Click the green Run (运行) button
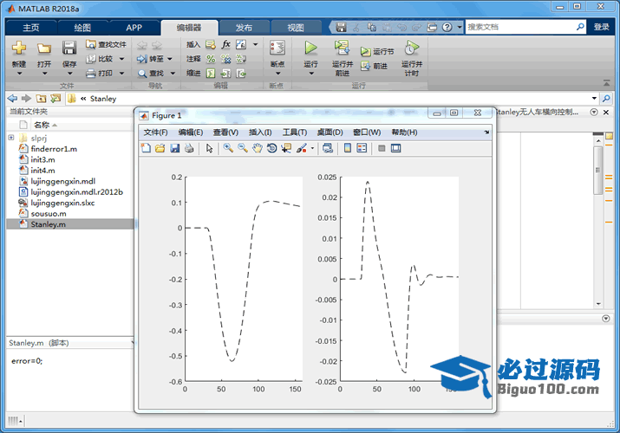The width and height of the screenshot is (620, 433). tap(311, 48)
